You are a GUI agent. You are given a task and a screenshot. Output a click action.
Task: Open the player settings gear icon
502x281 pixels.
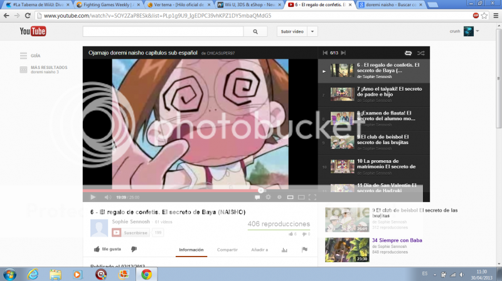(x=269, y=197)
